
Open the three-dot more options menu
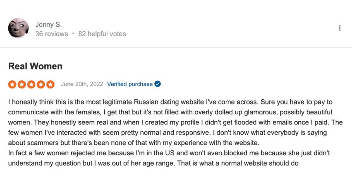(x=340, y=28)
